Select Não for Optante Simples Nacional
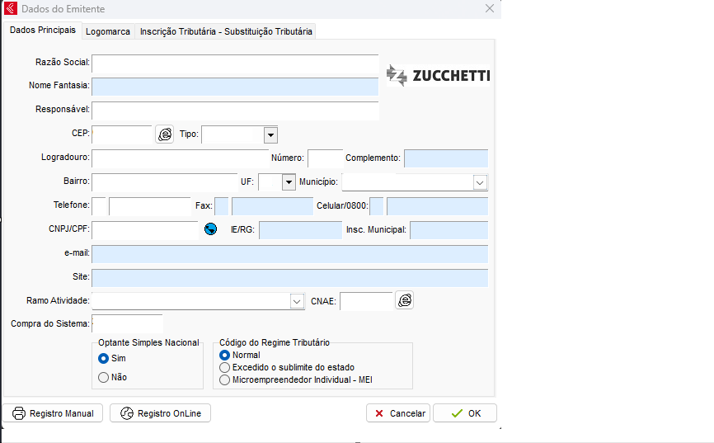714x443 pixels. tap(104, 377)
